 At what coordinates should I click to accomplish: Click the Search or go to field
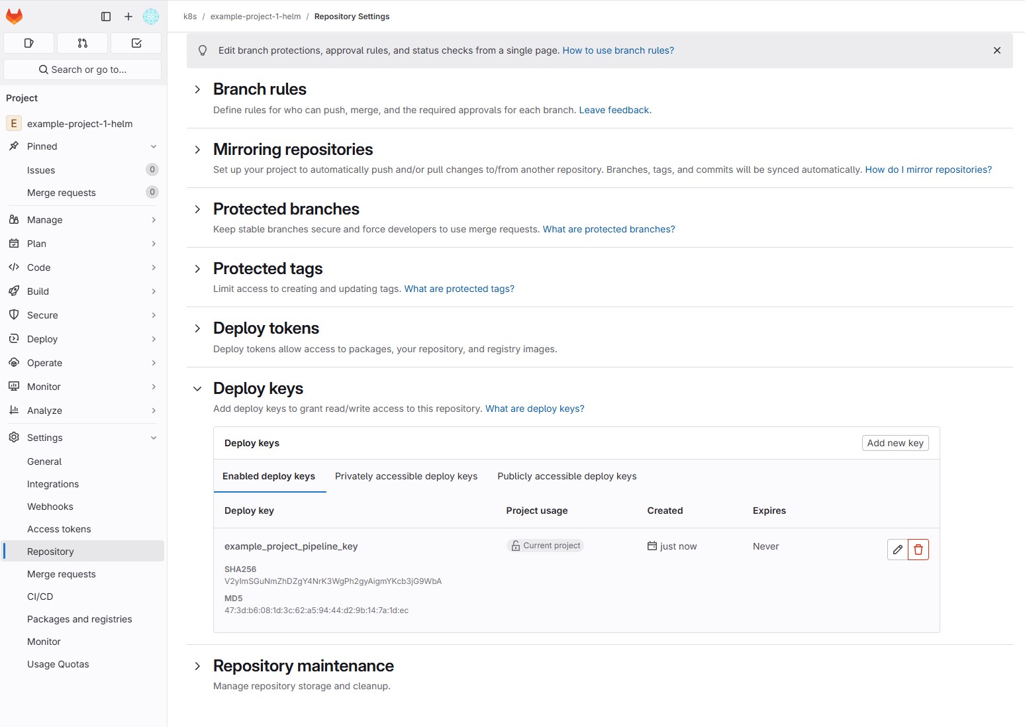click(83, 70)
